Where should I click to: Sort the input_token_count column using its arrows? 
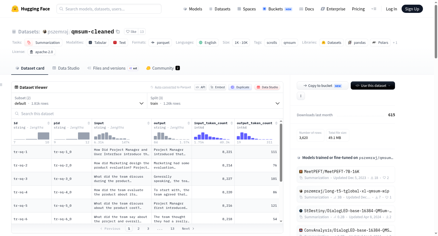(232, 123)
